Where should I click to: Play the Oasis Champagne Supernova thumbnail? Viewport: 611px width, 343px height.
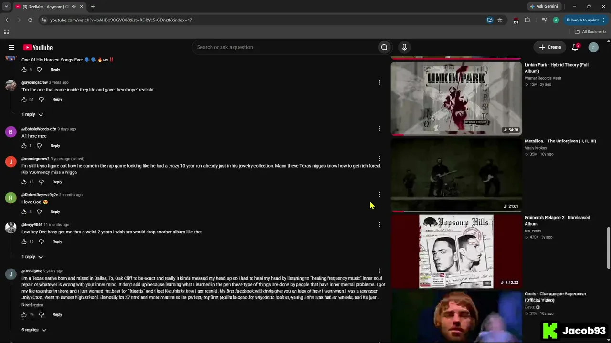click(456, 316)
